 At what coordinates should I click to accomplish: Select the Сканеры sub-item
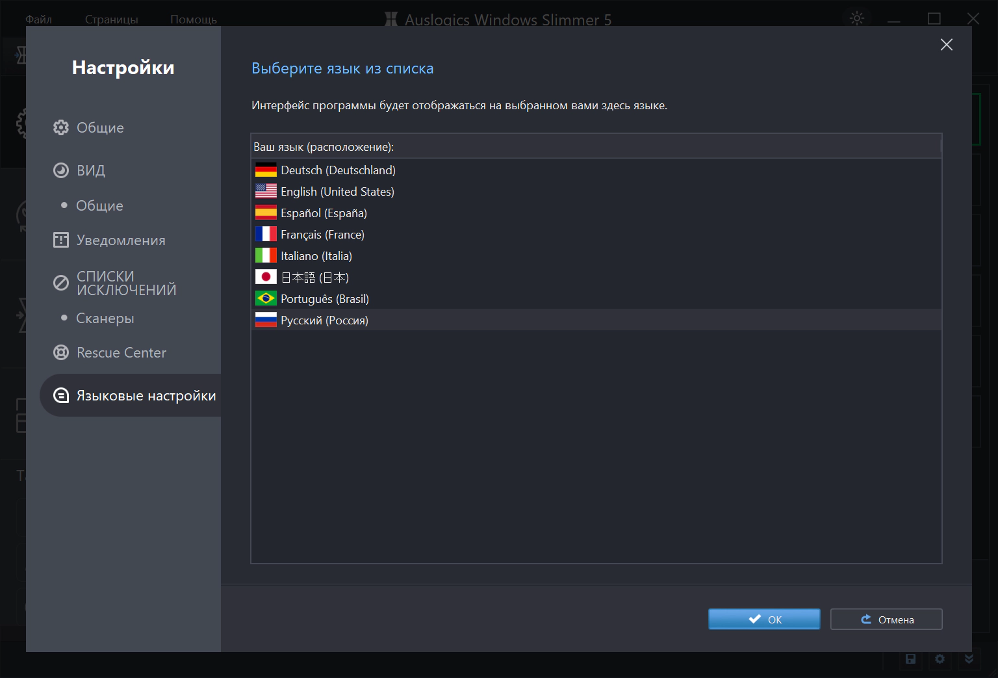97,319
